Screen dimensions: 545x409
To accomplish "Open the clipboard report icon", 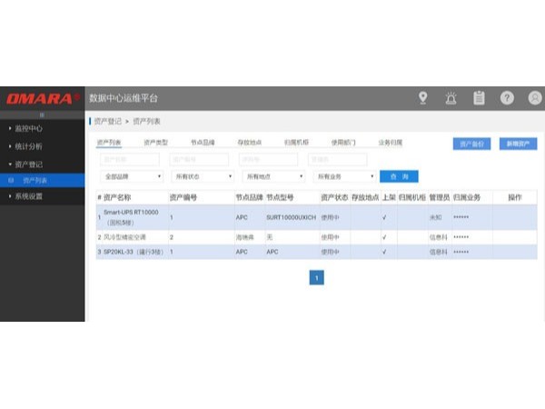I will [x=479, y=98].
